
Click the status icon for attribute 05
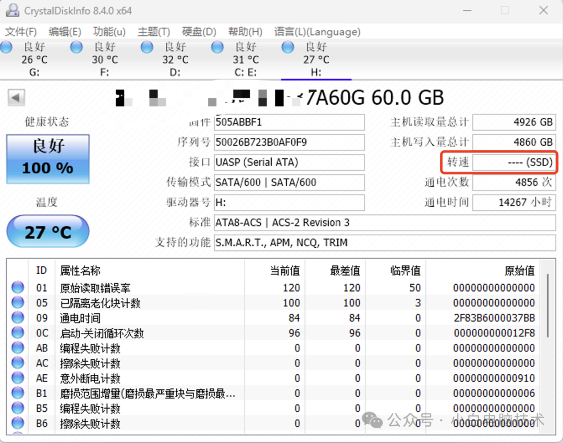click(x=18, y=302)
